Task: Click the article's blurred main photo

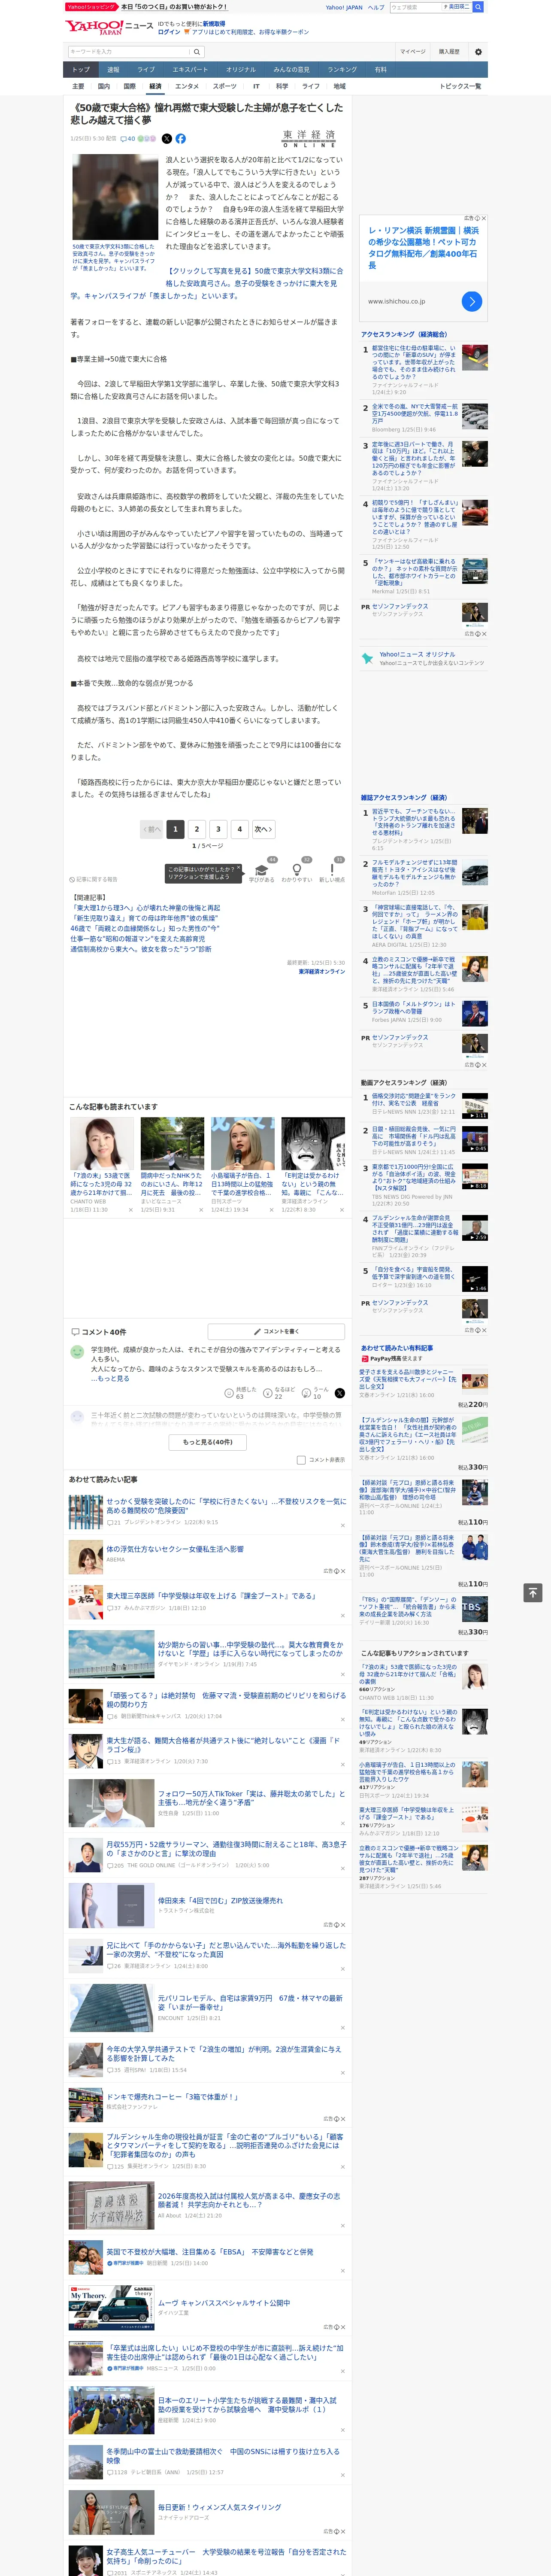Action: (x=114, y=197)
